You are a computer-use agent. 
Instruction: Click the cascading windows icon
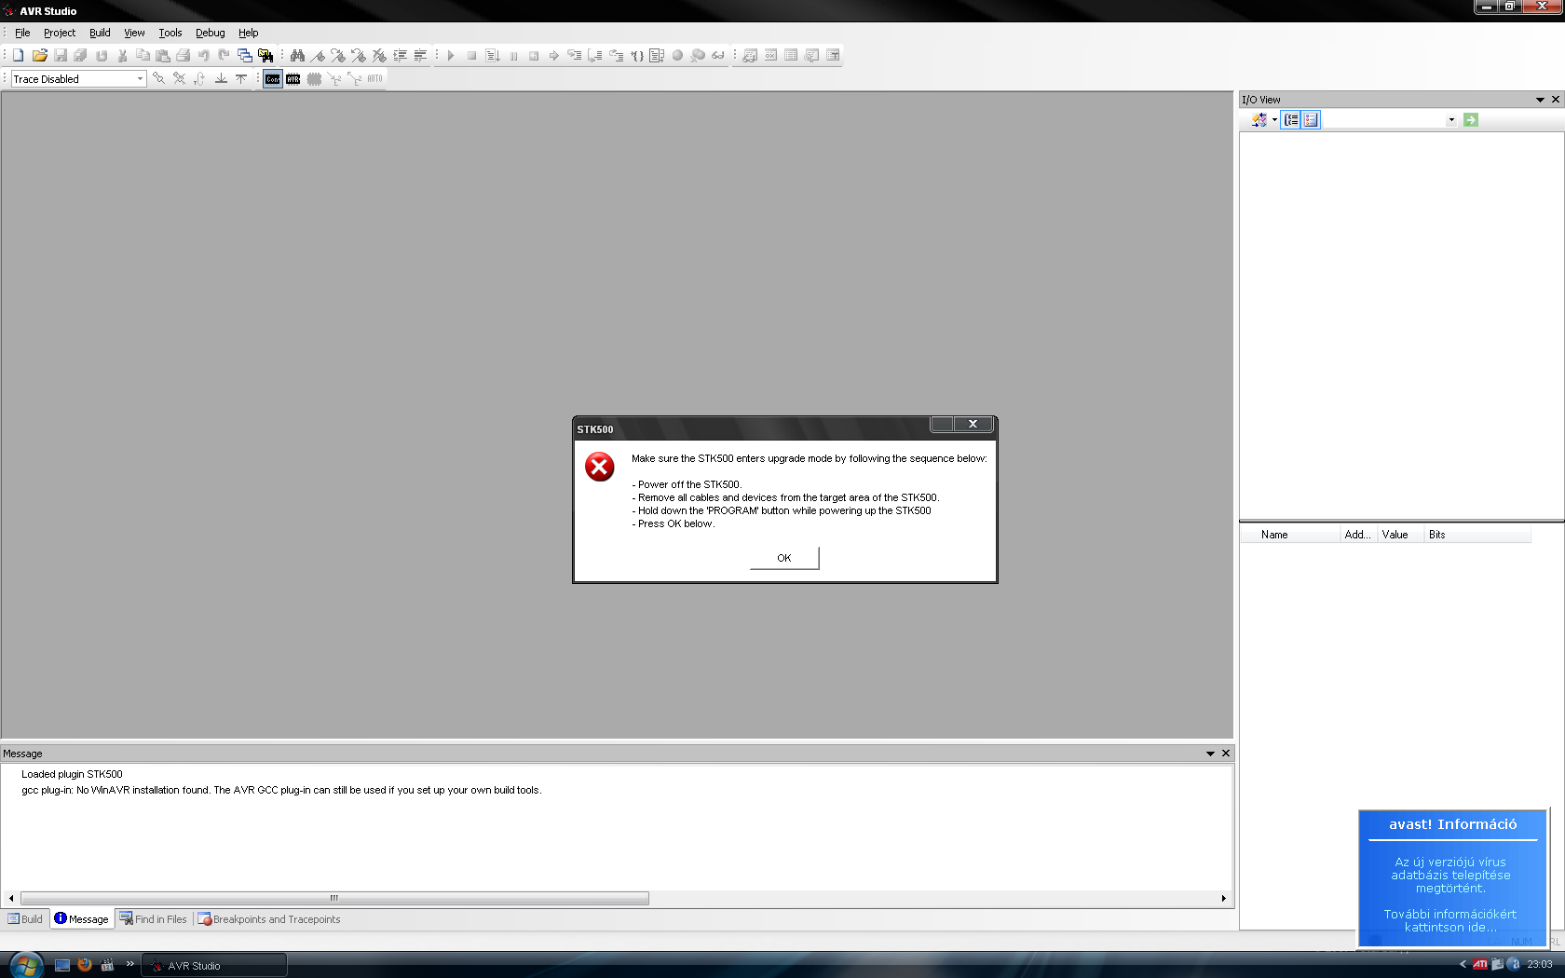click(244, 56)
